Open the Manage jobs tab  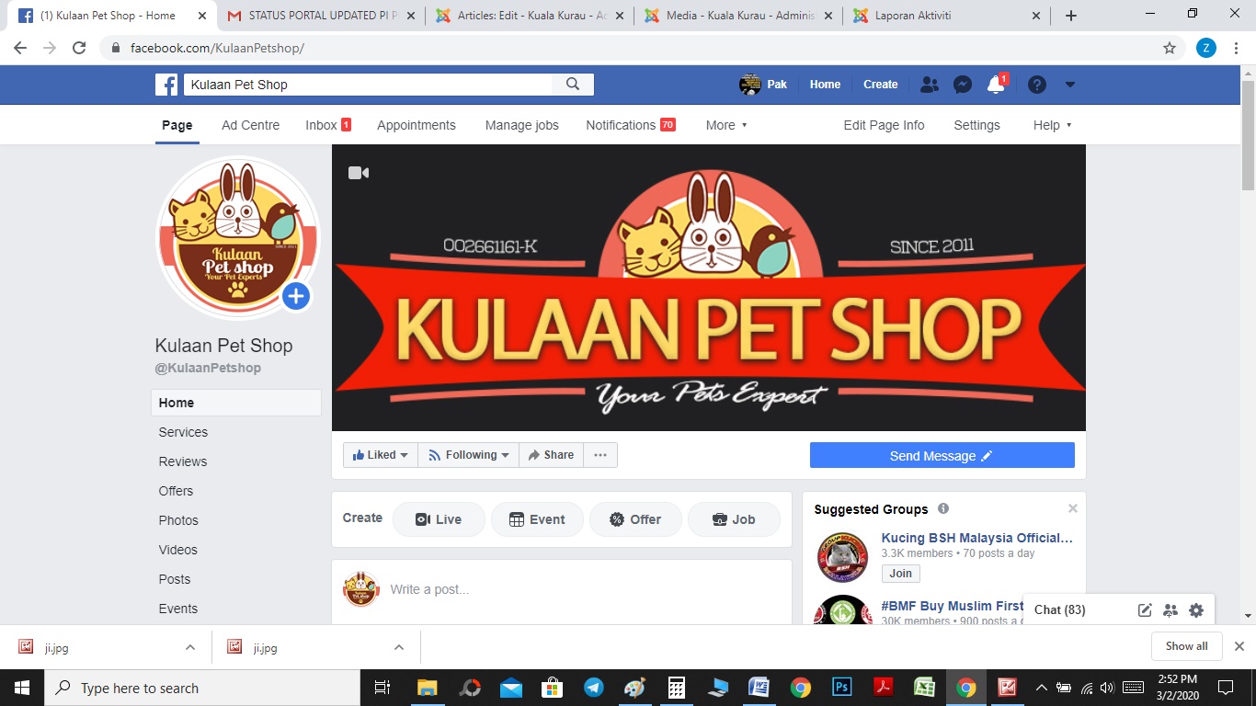522,125
